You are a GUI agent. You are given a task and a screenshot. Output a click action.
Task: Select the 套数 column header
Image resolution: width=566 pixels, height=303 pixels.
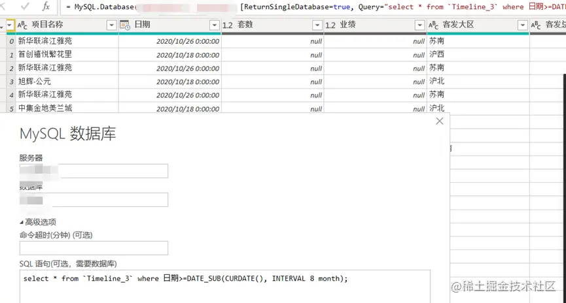(x=273, y=25)
